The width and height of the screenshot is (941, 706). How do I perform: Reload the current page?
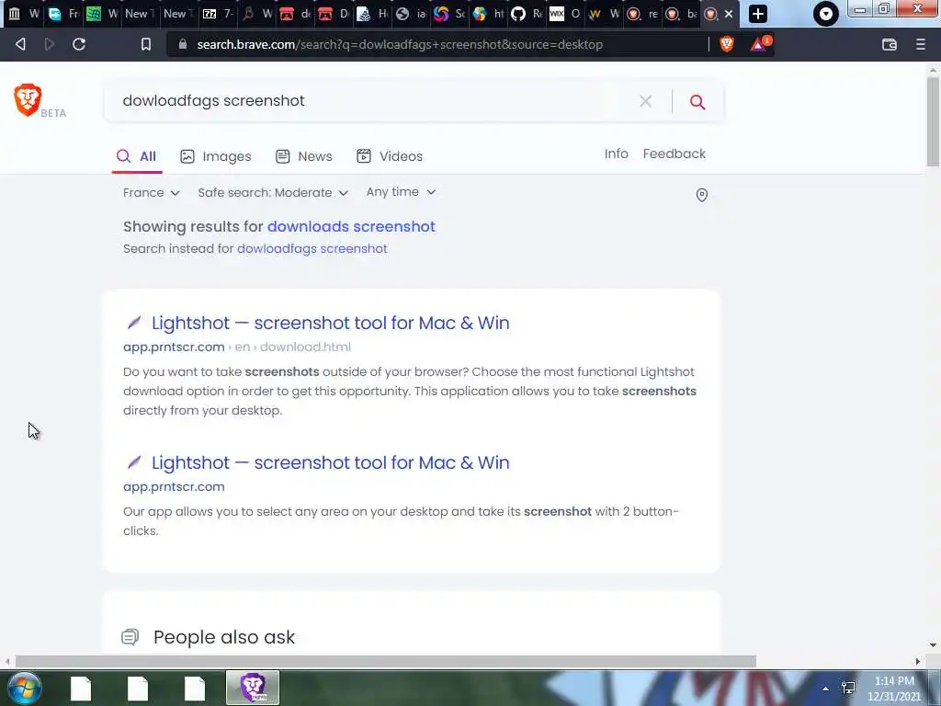[x=79, y=44]
